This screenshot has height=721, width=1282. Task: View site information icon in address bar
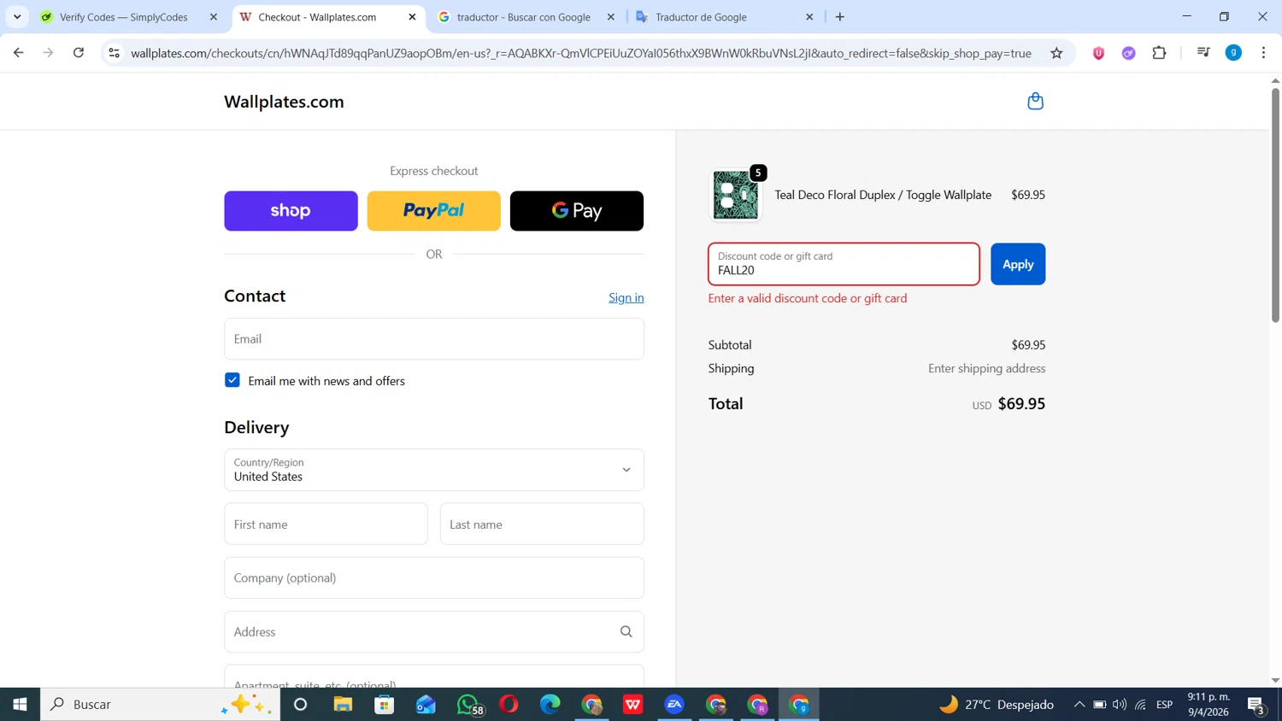[x=114, y=53]
